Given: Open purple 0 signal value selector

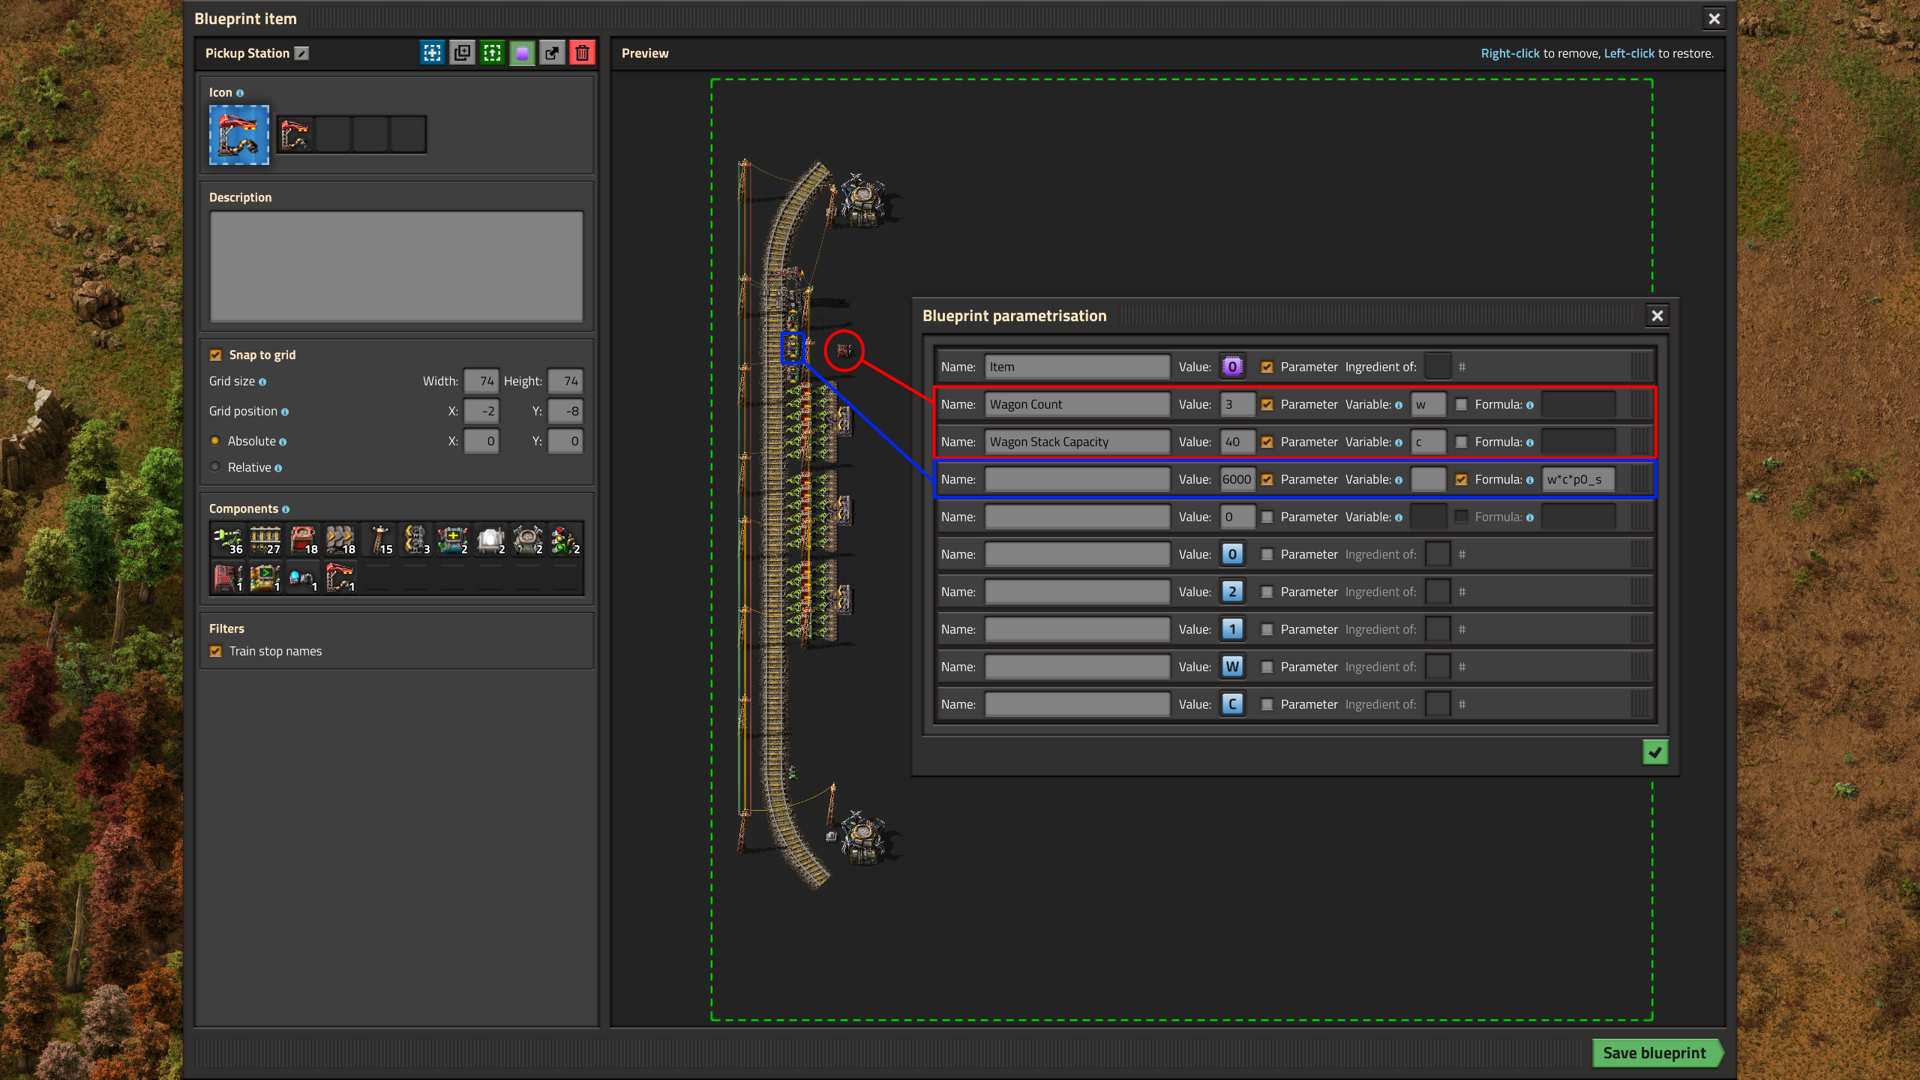Looking at the screenshot, I should tap(1232, 367).
